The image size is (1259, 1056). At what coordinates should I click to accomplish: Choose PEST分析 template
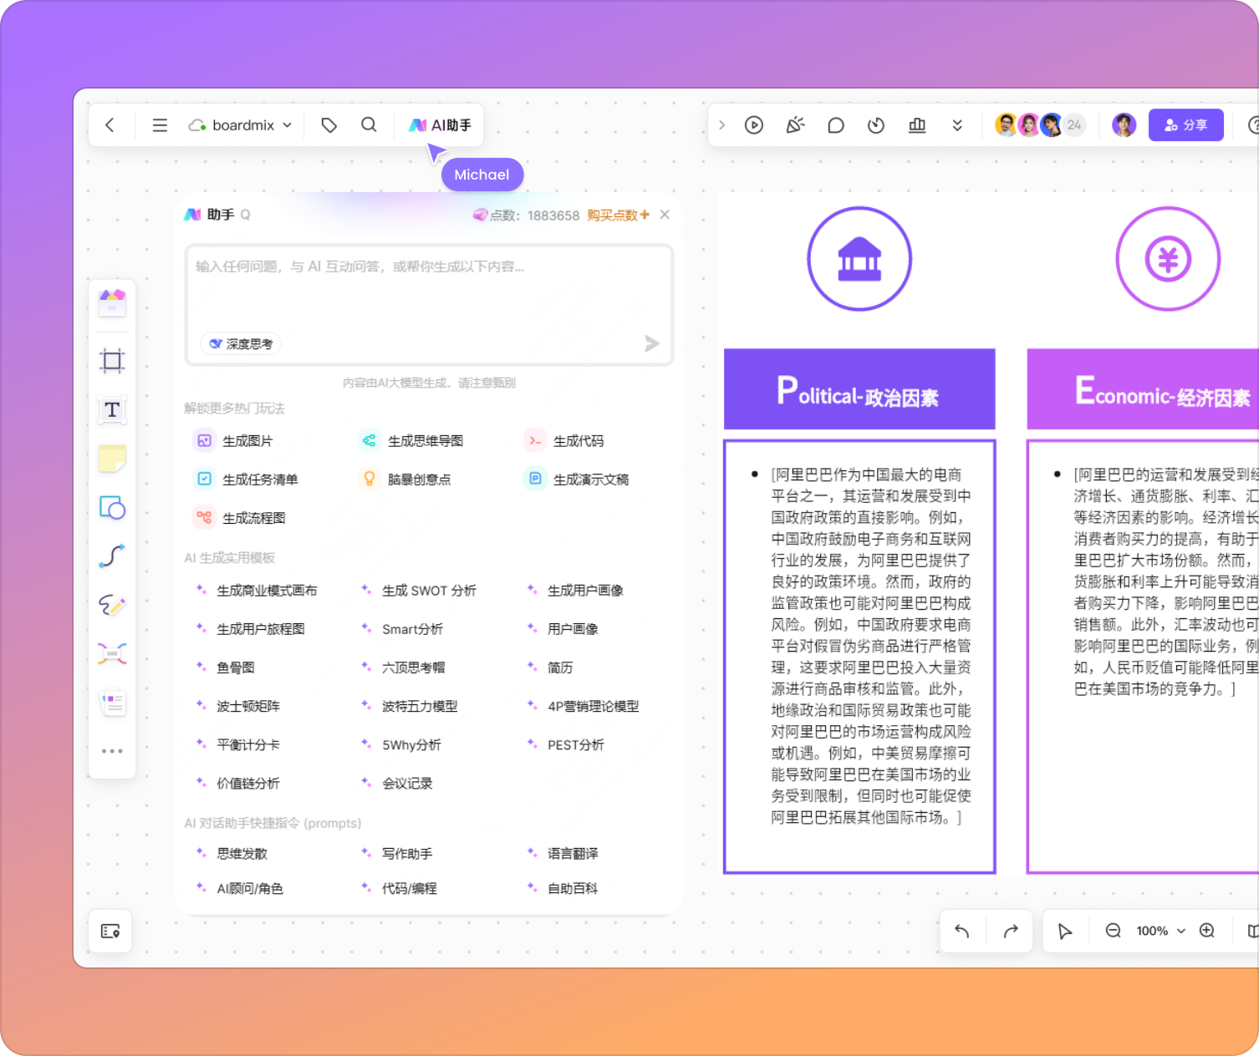click(x=565, y=744)
